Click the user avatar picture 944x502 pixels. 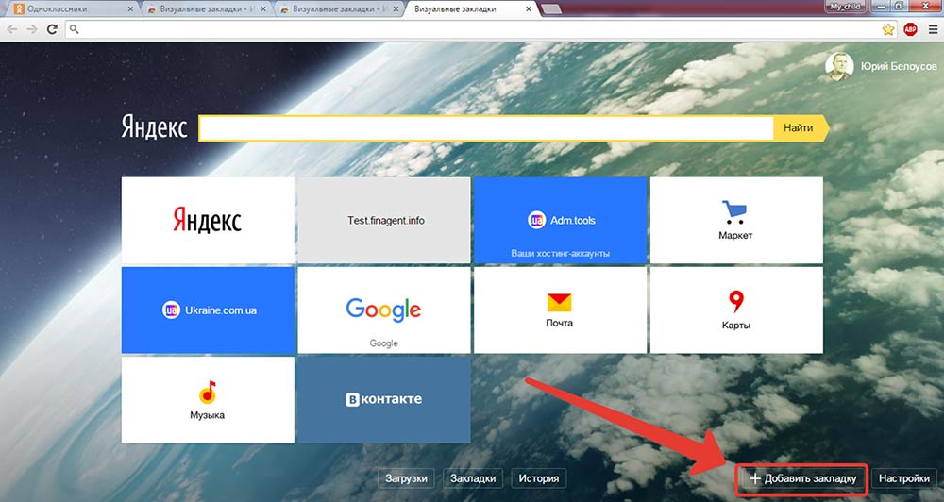[x=838, y=66]
